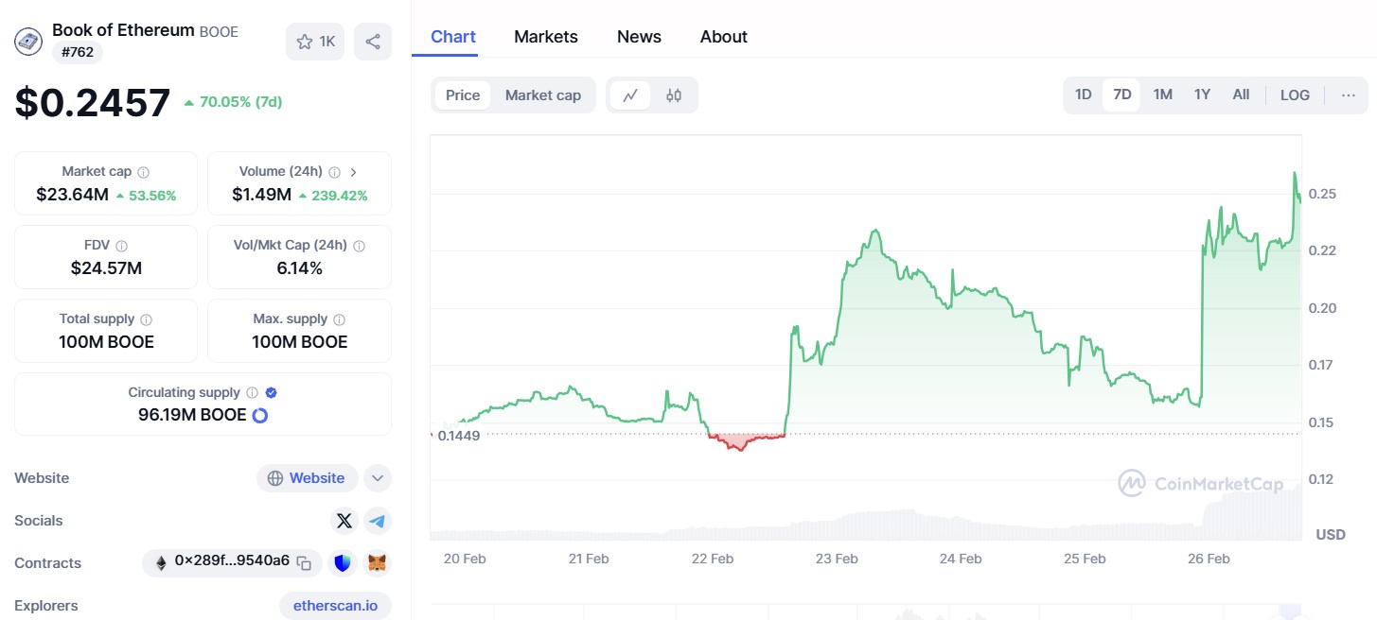Open the Telegram social icon

tap(377, 521)
